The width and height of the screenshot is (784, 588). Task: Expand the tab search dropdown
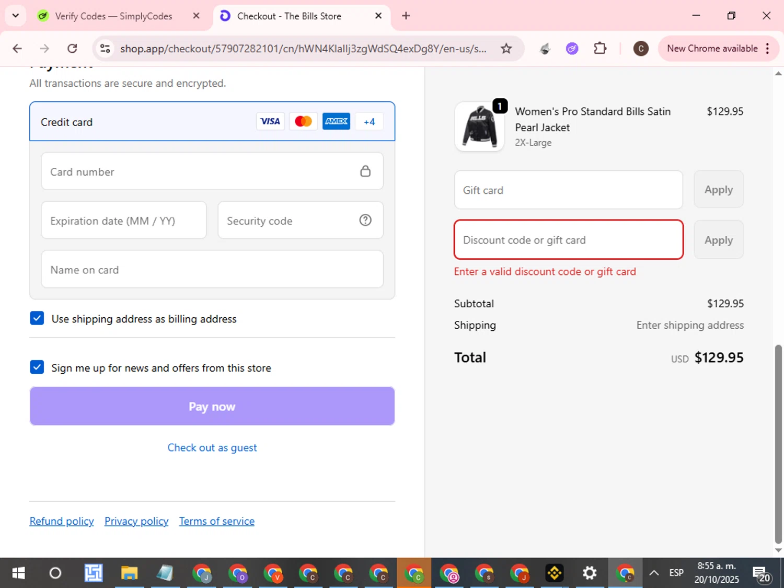(16, 16)
